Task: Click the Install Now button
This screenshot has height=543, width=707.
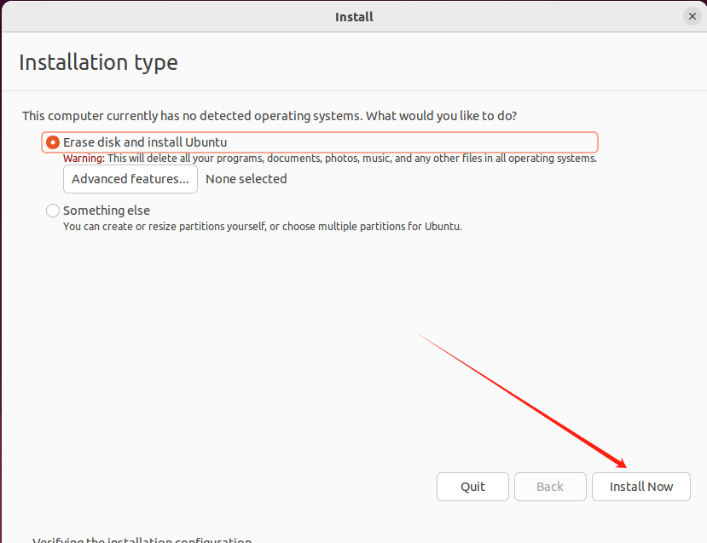Action: [x=640, y=487]
